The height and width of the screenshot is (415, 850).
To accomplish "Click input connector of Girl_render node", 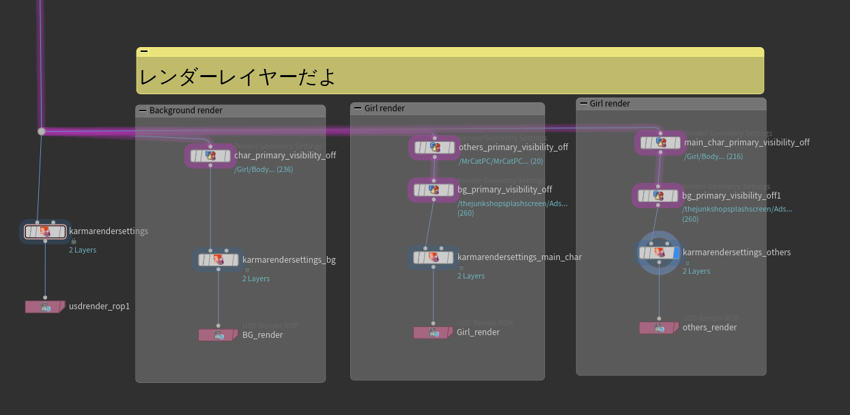I will pos(434,324).
